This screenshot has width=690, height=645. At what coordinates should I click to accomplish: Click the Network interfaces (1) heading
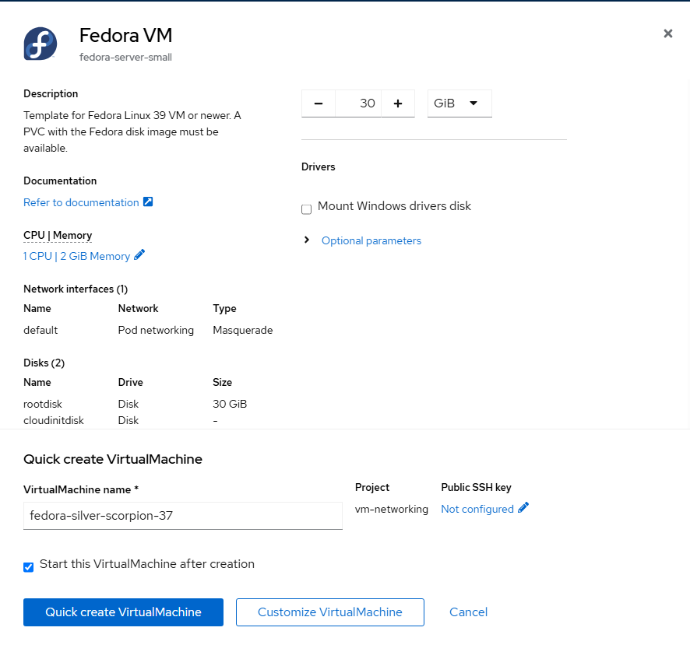pos(76,289)
